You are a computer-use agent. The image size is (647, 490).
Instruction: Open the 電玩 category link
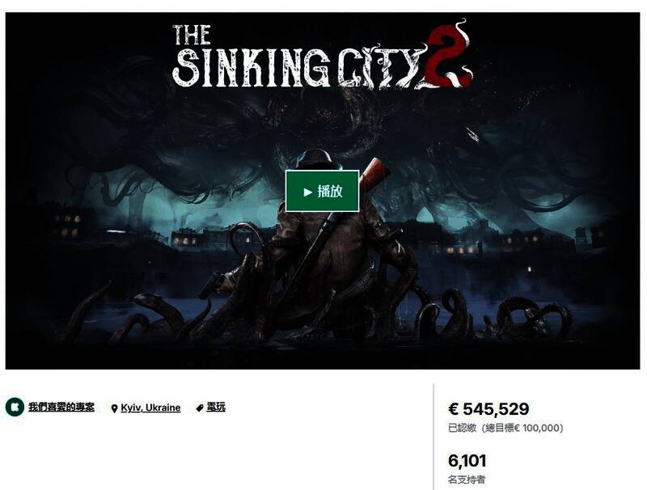point(216,407)
